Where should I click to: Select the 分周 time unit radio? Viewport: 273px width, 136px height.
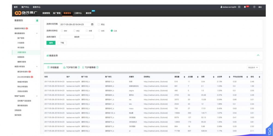click(x=87, y=31)
